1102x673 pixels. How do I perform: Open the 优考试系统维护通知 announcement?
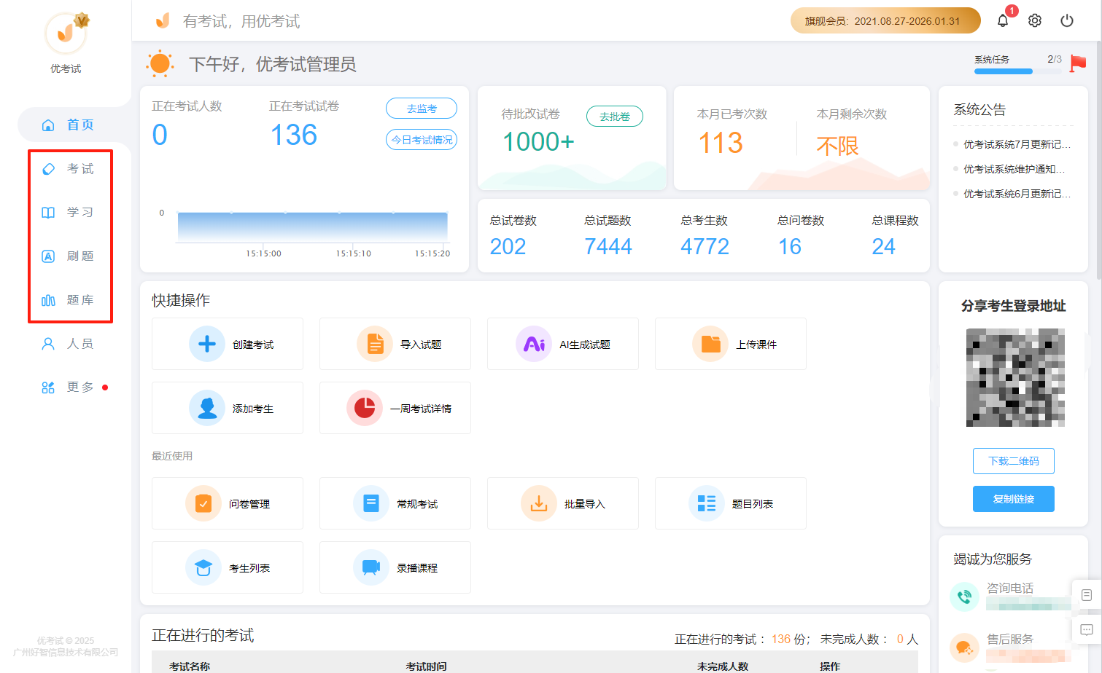[x=1014, y=169]
